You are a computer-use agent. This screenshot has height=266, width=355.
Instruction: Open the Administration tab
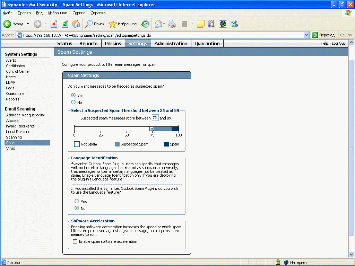tap(171, 43)
